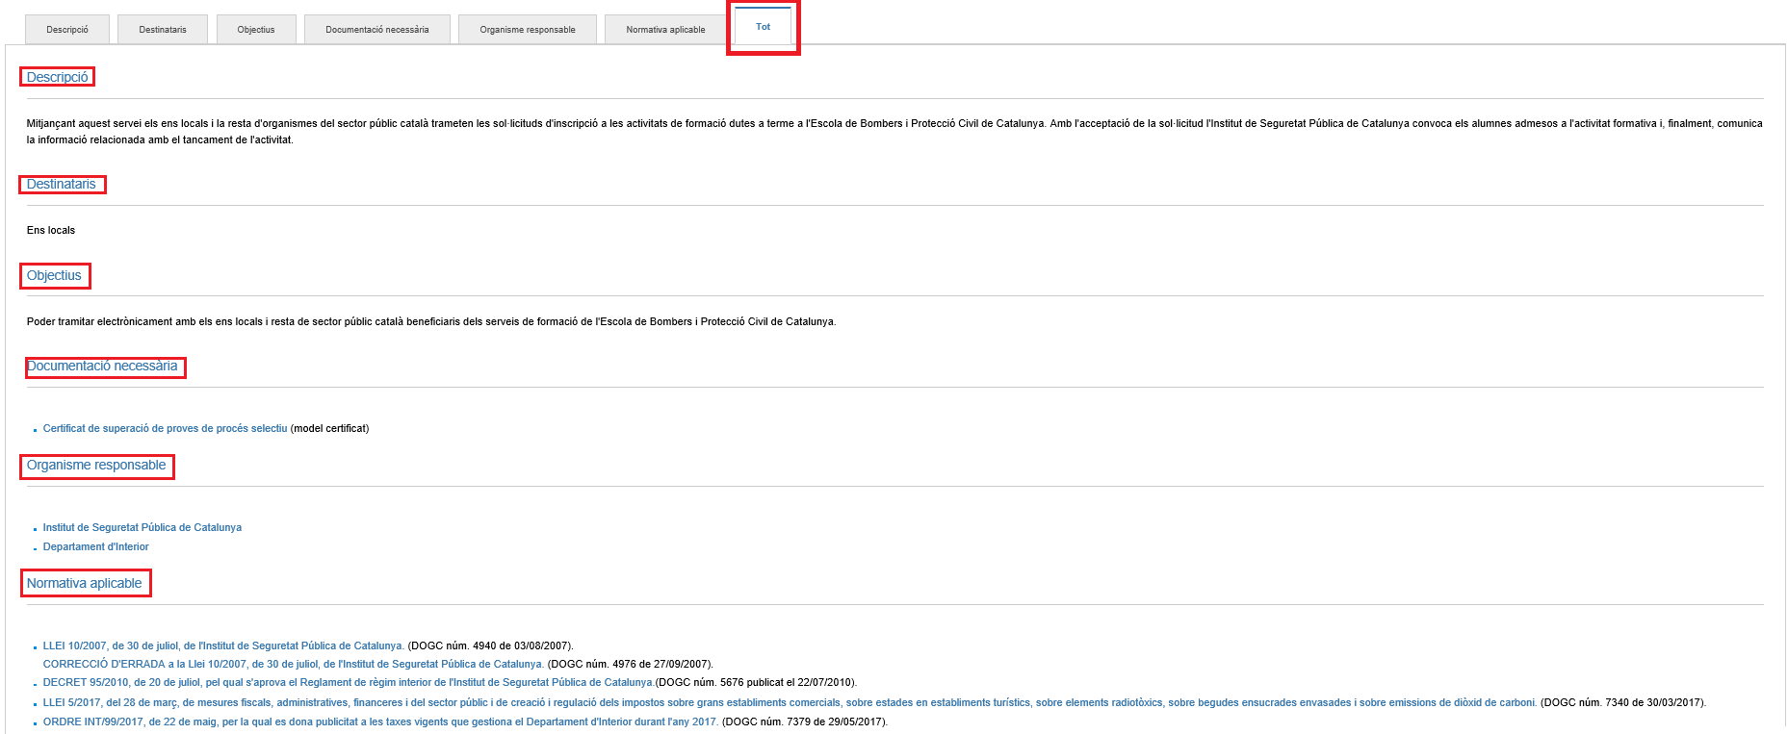This screenshot has height=734, width=1788.
Task: Select the Tot tab
Action: [x=763, y=27]
